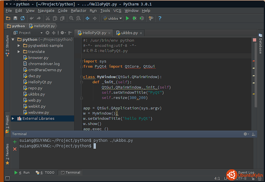Close terminal session with red X

pyautogui.click(x=15, y=149)
